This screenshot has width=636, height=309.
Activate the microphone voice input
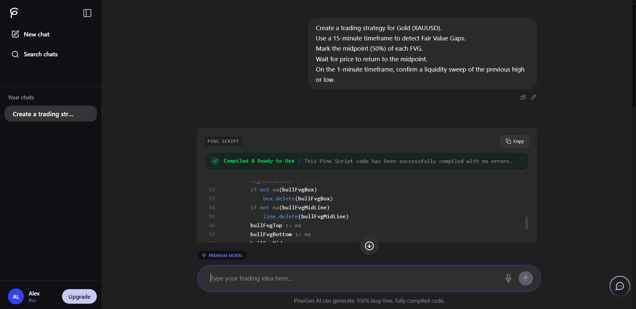[x=508, y=279]
